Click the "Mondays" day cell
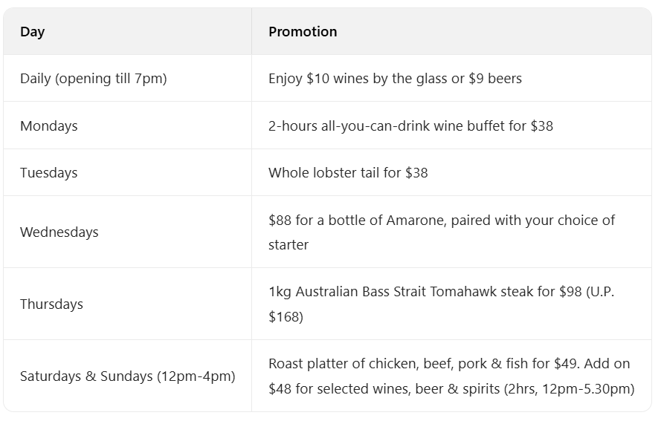664x421 pixels. pos(49,126)
